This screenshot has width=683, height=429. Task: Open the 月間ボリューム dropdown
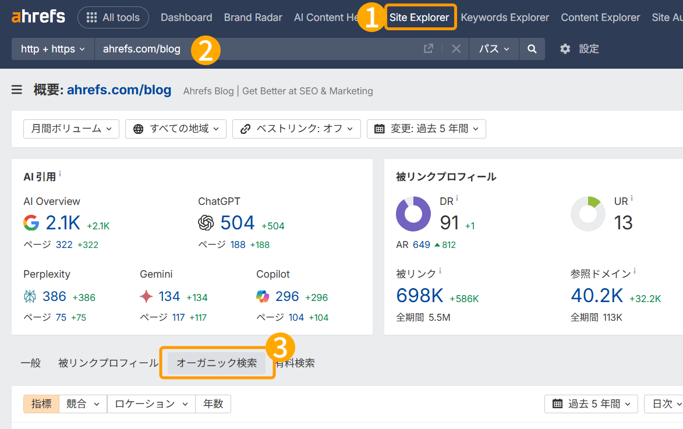(x=71, y=129)
